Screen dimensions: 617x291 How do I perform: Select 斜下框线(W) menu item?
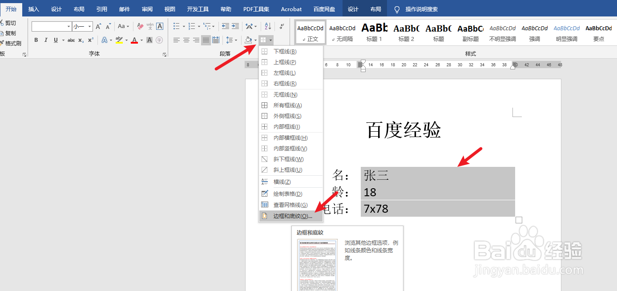(x=291, y=159)
